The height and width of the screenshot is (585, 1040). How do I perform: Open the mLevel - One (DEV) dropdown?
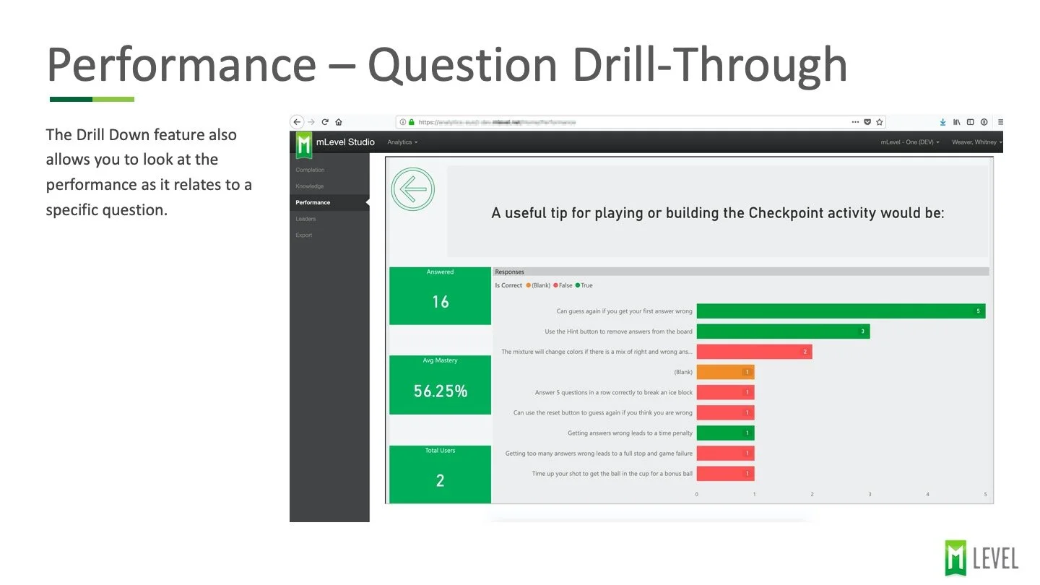pos(910,142)
